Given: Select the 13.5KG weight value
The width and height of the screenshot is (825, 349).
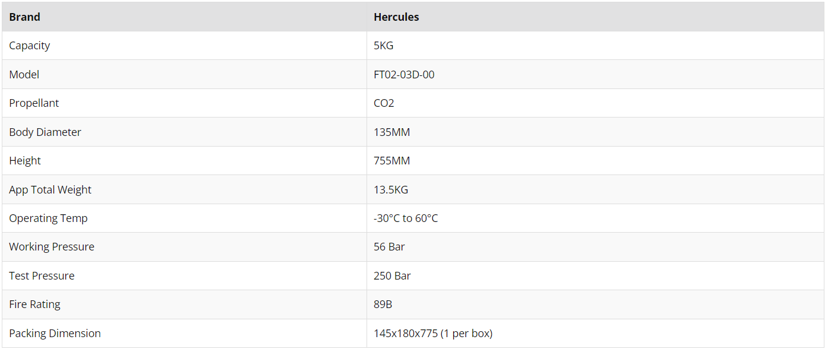Looking at the screenshot, I should 391,190.
